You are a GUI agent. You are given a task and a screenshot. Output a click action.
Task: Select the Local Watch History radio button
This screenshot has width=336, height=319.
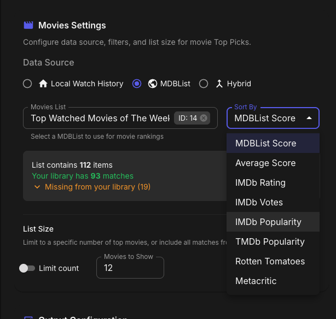pyautogui.click(x=27, y=84)
